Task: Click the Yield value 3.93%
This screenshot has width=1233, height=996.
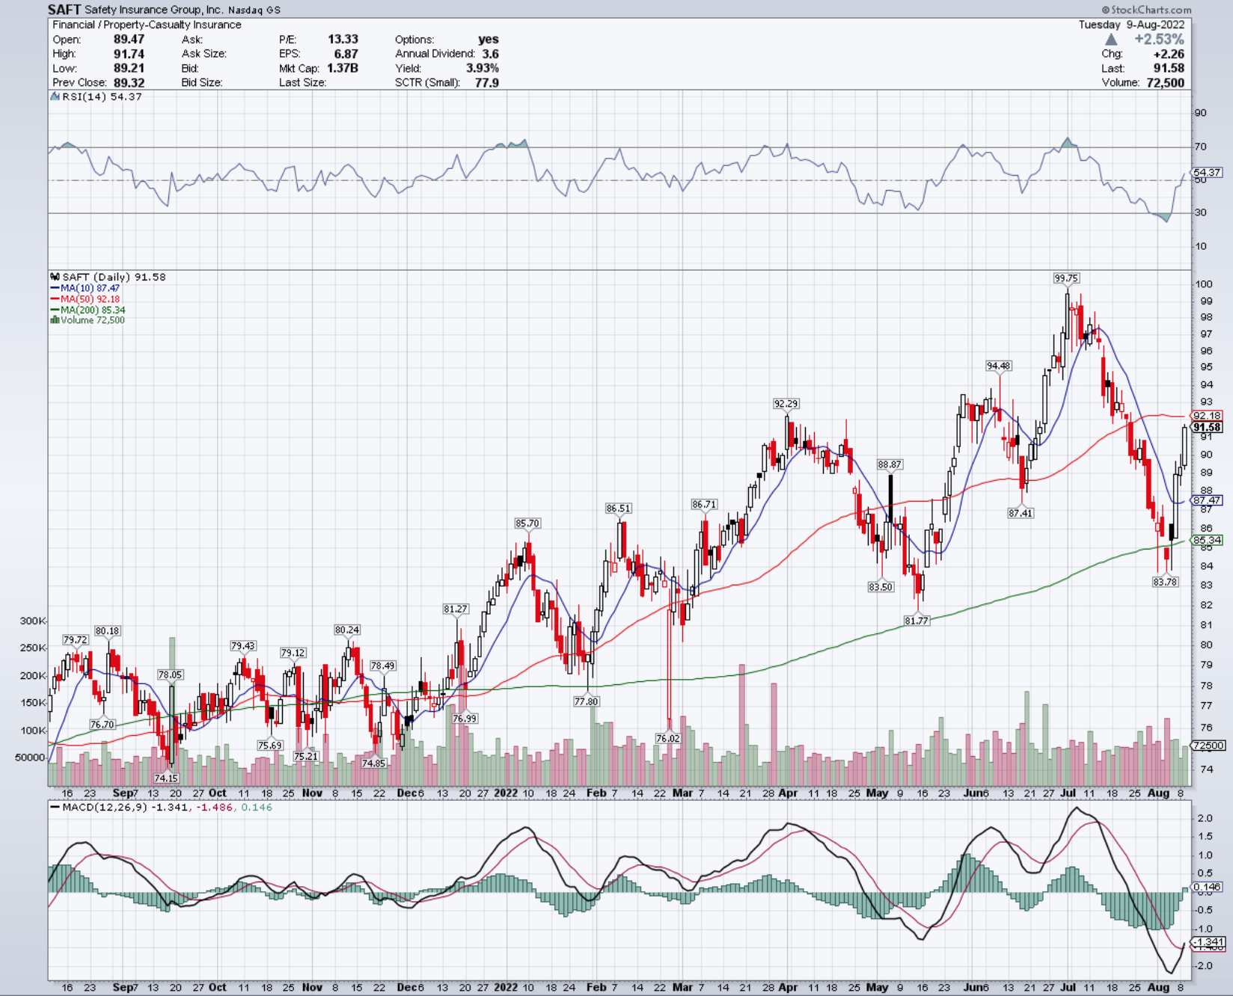Action: 483,68
